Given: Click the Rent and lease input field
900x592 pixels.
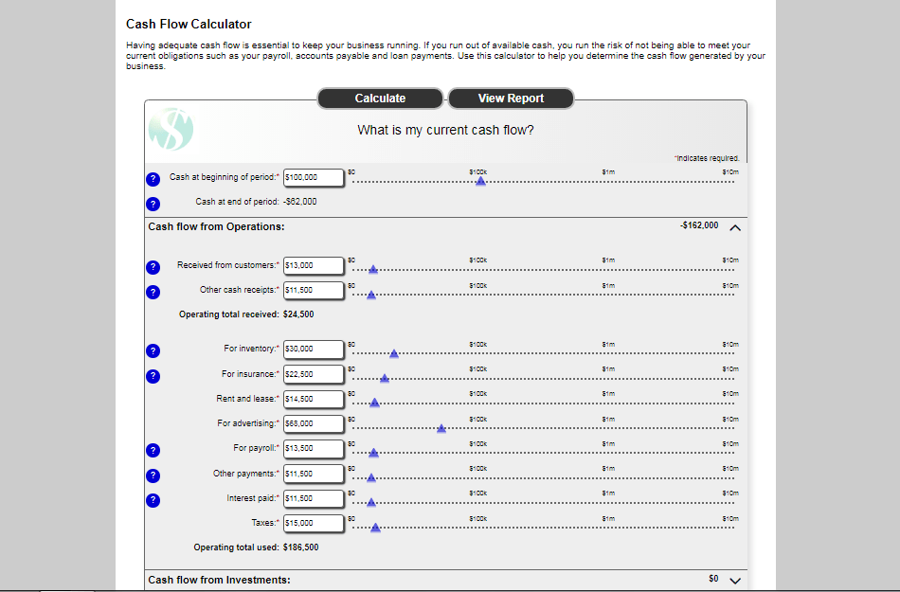Looking at the screenshot, I should click(x=314, y=400).
